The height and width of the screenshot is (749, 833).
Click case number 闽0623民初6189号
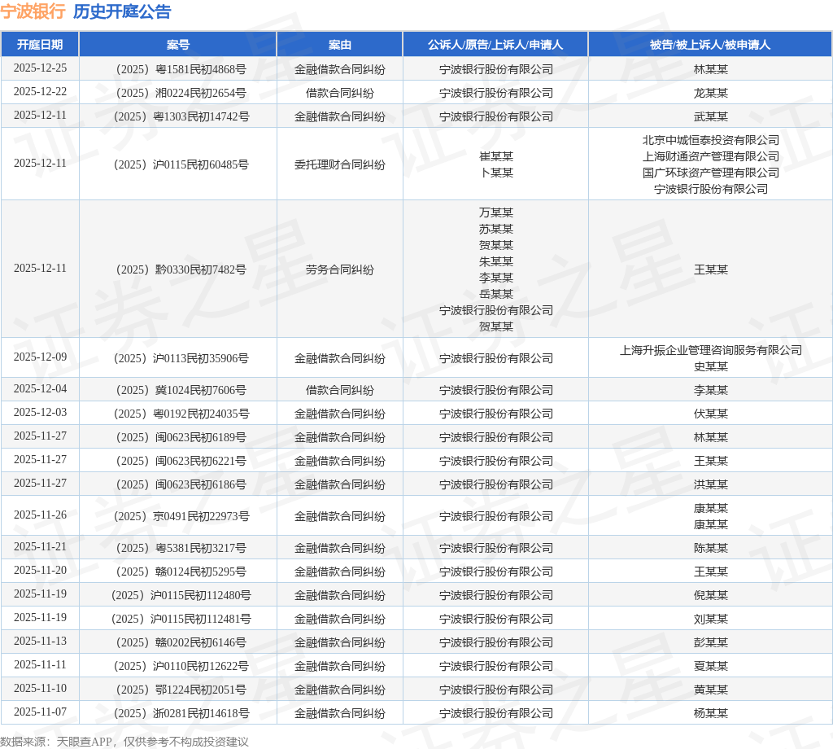[181, 437]
